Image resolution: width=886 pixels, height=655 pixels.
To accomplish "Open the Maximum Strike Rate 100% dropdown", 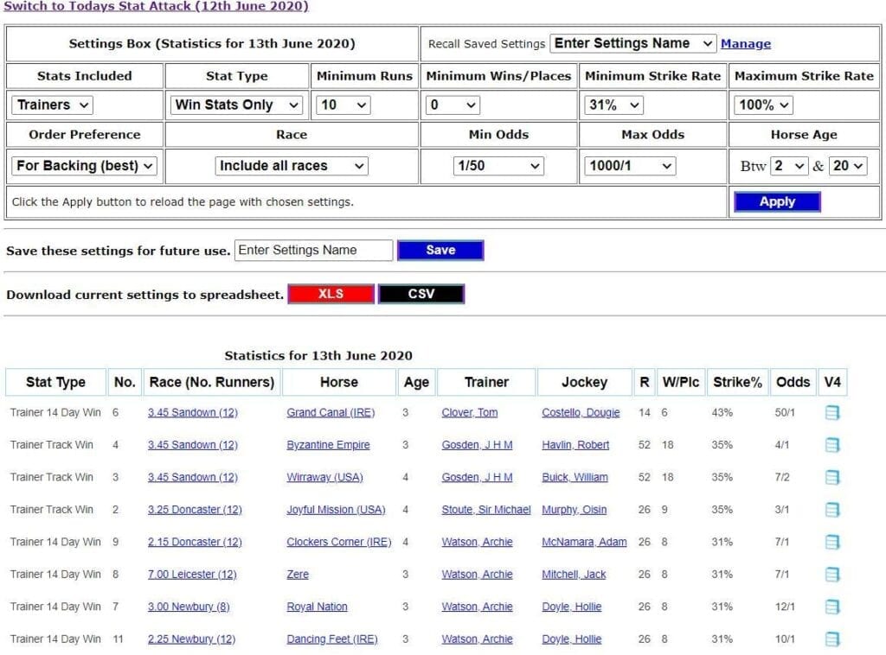I will coord(763,105).
